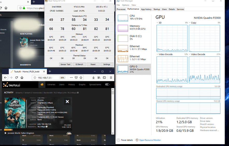Open a new tab in the Plex browser window

(34, 2)
